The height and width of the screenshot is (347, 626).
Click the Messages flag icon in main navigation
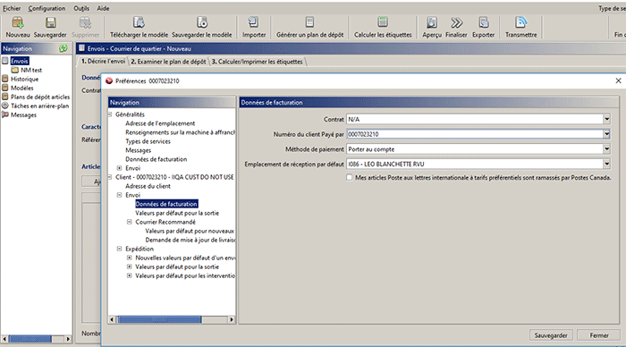point(5,114)
